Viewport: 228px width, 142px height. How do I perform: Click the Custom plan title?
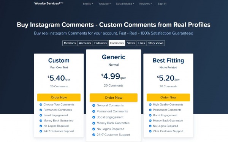(x=59, y=60)
